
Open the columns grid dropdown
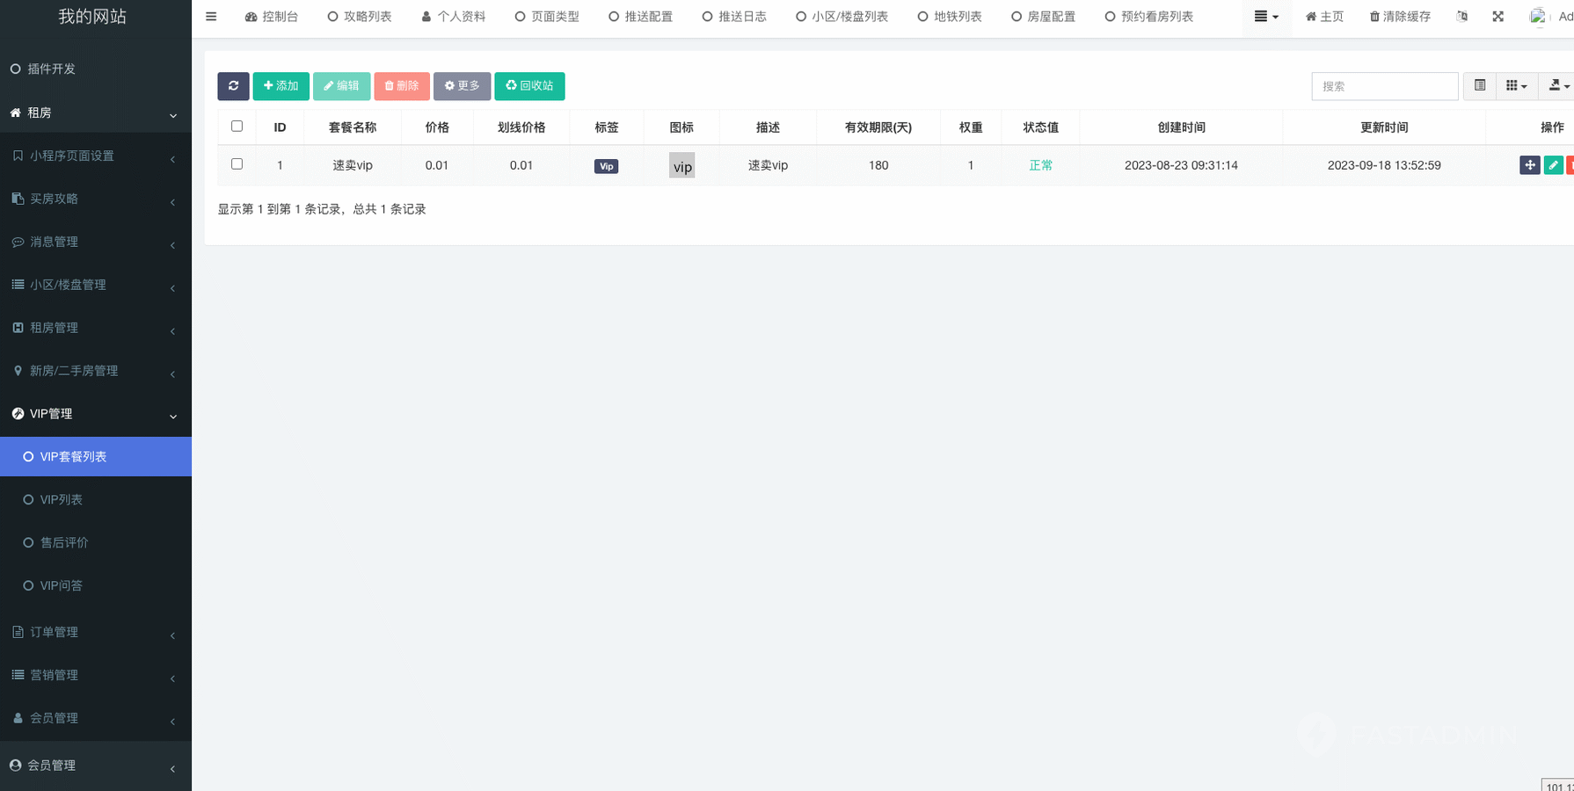1516,86
